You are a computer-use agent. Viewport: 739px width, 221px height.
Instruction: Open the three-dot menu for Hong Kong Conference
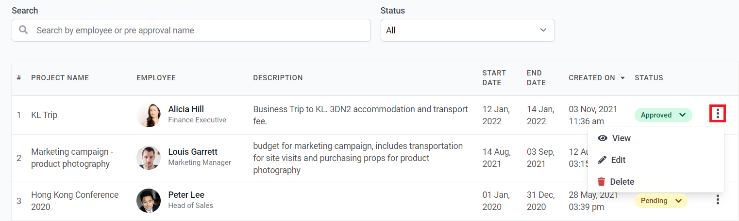(717, 200)
